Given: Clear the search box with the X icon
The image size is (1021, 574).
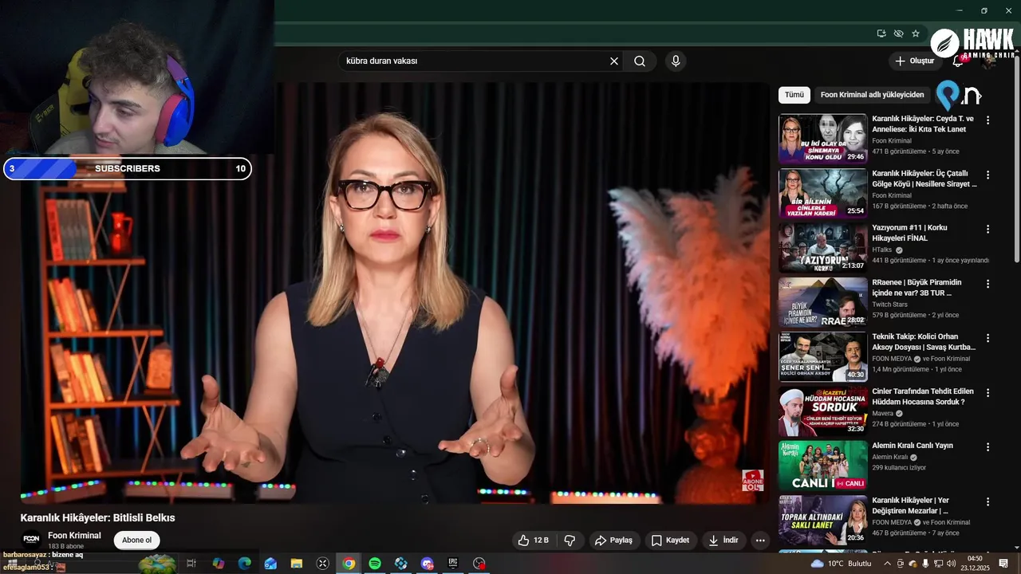Looking at the screenshot, I should 614,61.
